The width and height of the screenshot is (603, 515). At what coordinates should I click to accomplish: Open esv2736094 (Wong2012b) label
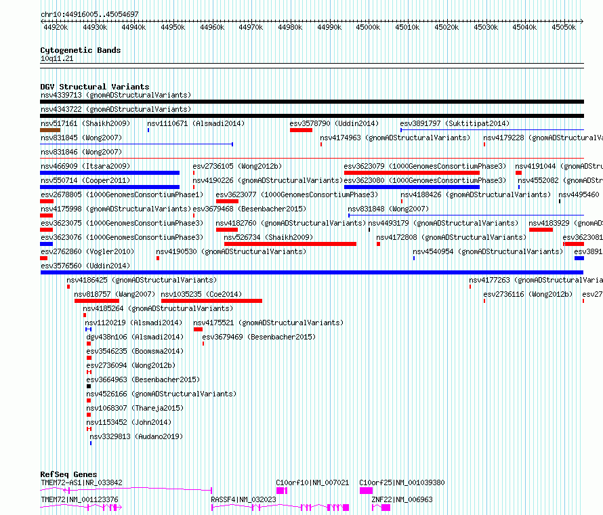coord(131,365)
